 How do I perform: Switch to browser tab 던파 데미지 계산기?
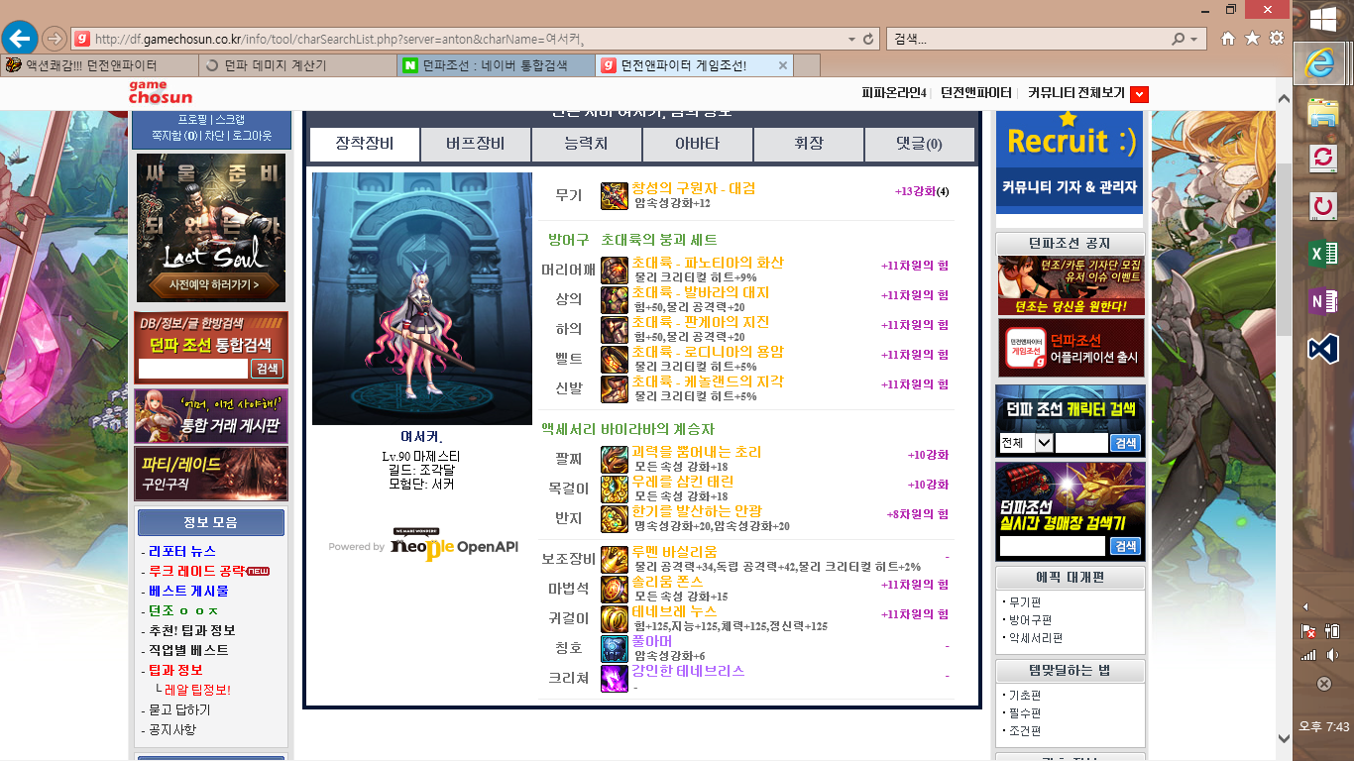pos(297,65)
